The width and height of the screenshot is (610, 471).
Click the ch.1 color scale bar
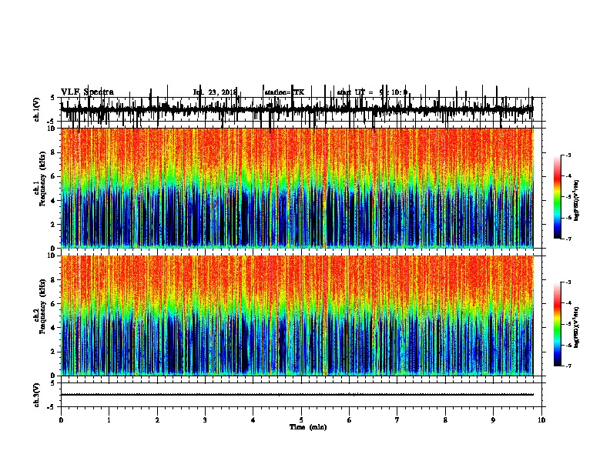click(558, 197)
